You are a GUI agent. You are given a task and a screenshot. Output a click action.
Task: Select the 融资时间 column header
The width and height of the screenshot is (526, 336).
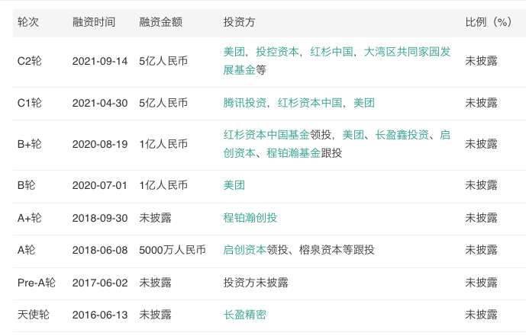(94, 22)
